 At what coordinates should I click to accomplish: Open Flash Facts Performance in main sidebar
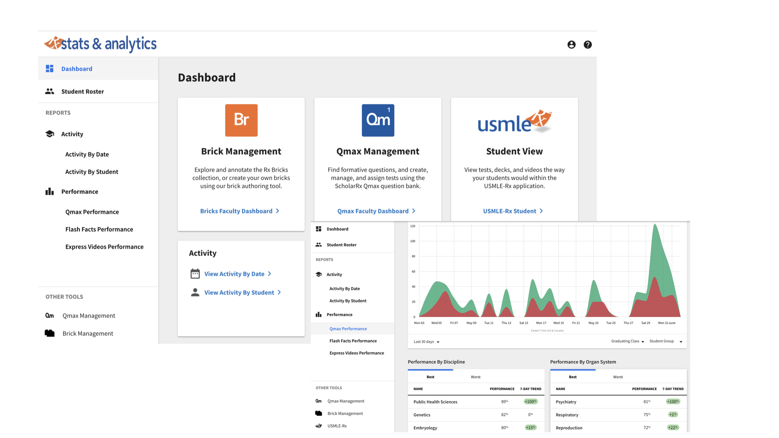coord(99,229)
